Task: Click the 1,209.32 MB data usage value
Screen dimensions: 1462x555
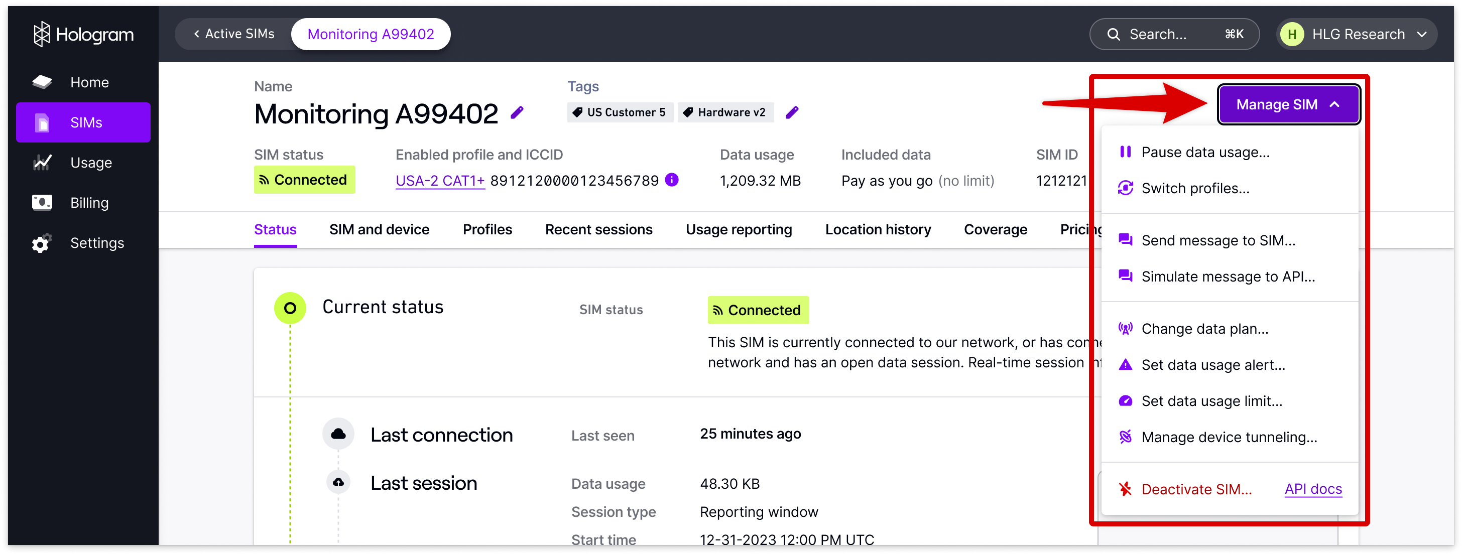Action: pos(760,181)
